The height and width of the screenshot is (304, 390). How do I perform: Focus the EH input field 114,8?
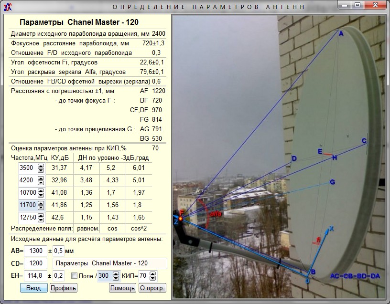click(x=35, y=276)
